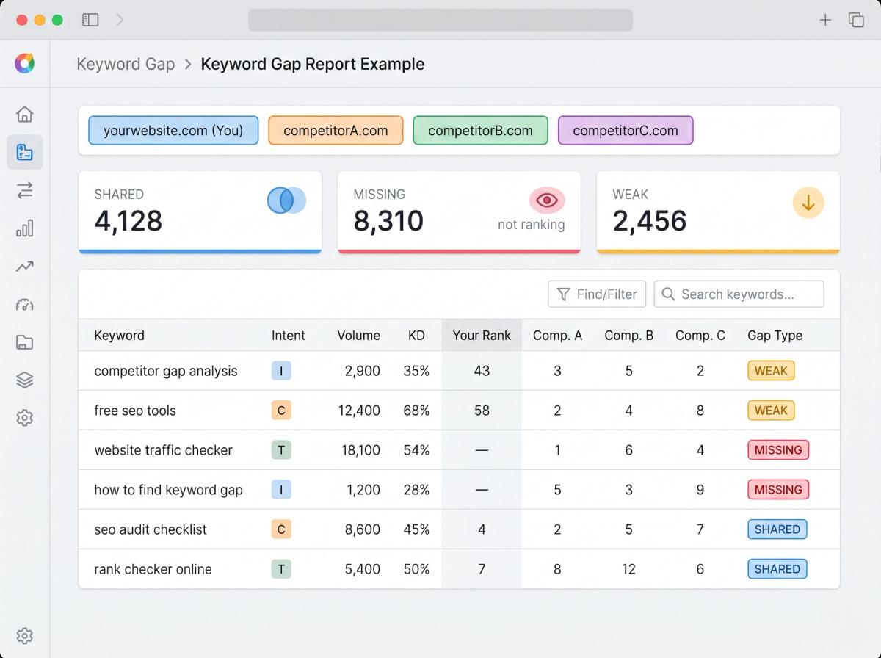Click the browser forward arrow
The image size is (881, 658).
tap(120, 20)
